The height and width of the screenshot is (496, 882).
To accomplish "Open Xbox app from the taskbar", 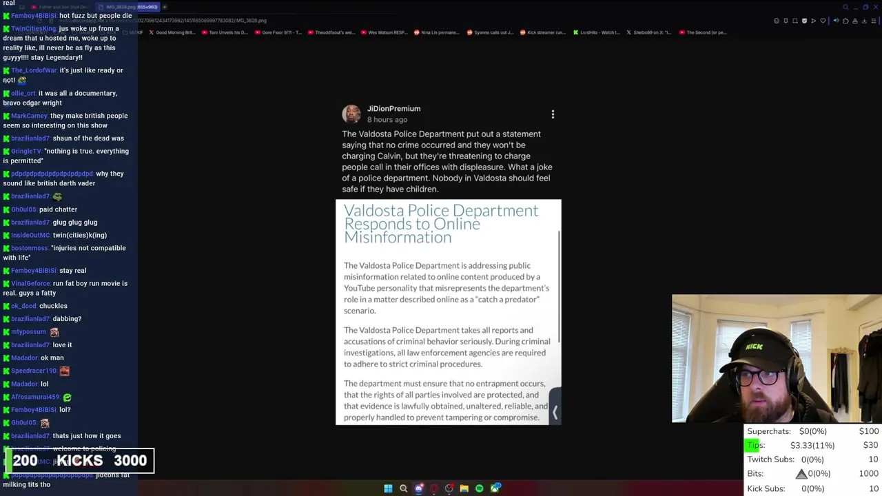I will click(495, 488).
